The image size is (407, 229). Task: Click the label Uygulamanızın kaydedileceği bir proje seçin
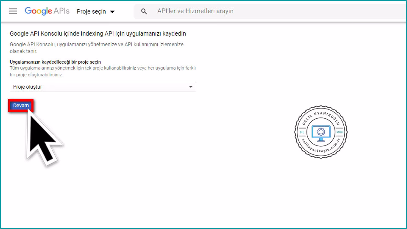[x=55, y=62]
